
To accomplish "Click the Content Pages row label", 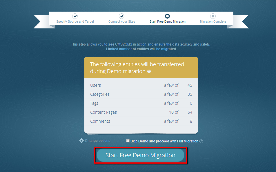I will pyautogui.click(x=104, y=112).
